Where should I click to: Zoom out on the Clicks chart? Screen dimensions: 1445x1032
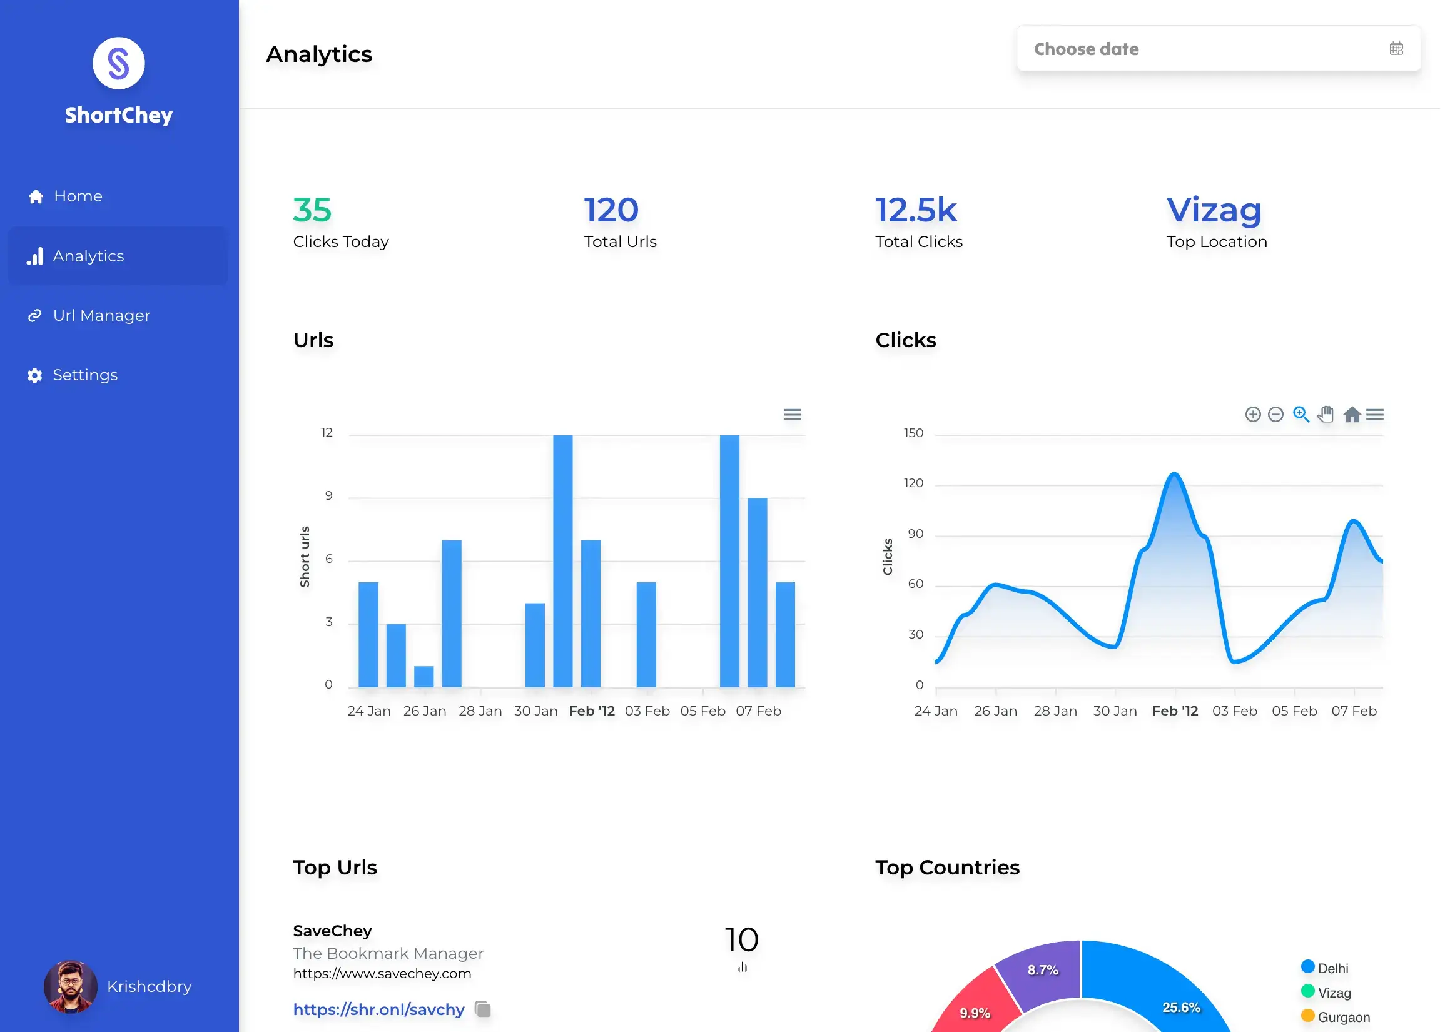1275,415
